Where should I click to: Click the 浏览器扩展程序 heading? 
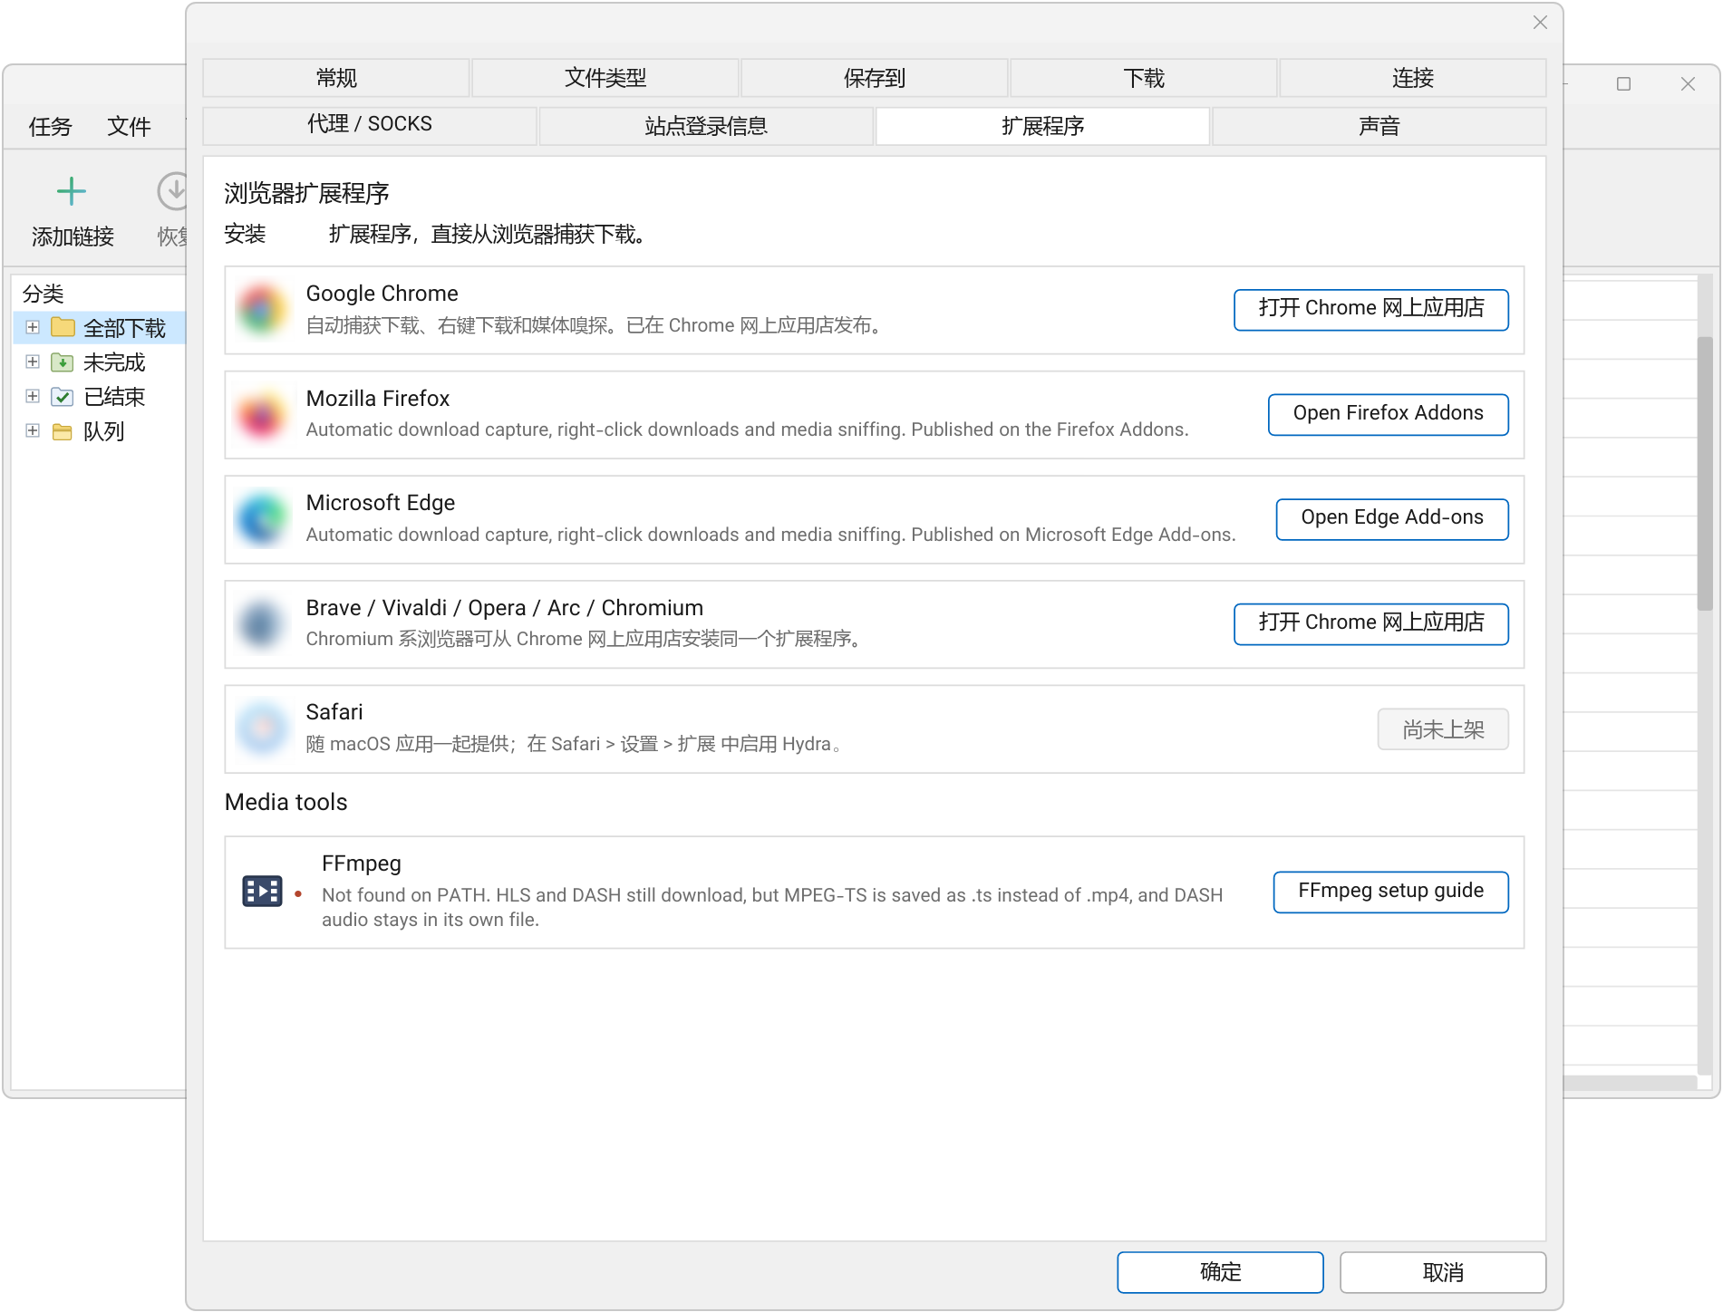point(306,193)
